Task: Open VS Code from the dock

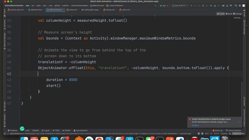Action: 180,138
